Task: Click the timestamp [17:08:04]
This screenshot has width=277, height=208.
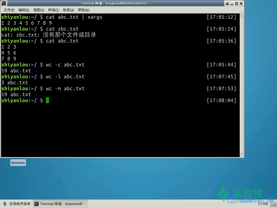Action: click(221, 100)
